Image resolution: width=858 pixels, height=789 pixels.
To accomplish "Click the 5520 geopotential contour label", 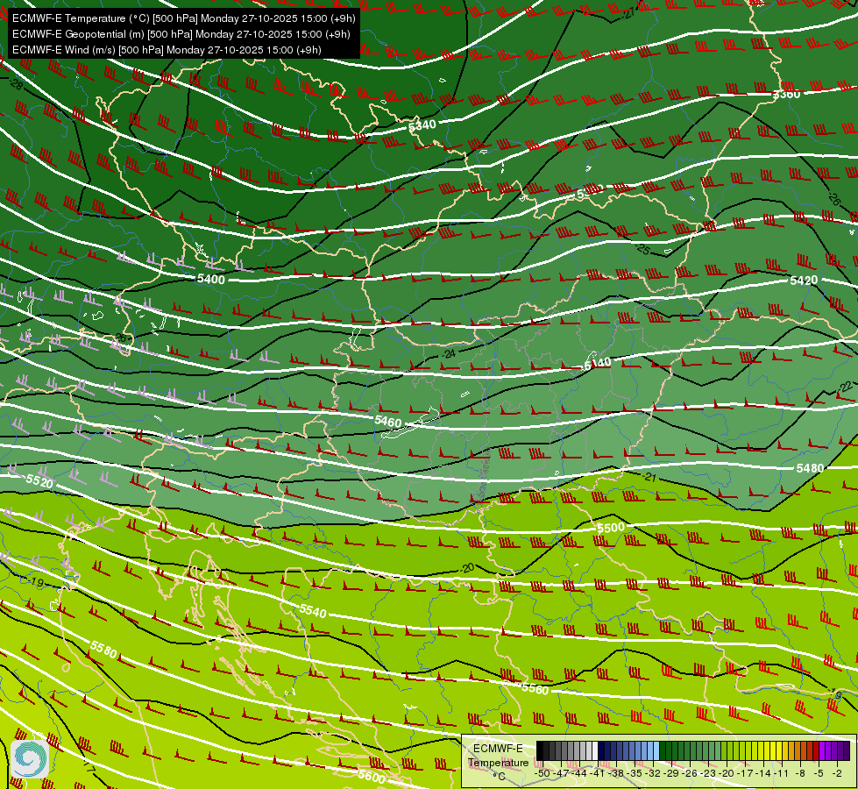I will 39,481.
